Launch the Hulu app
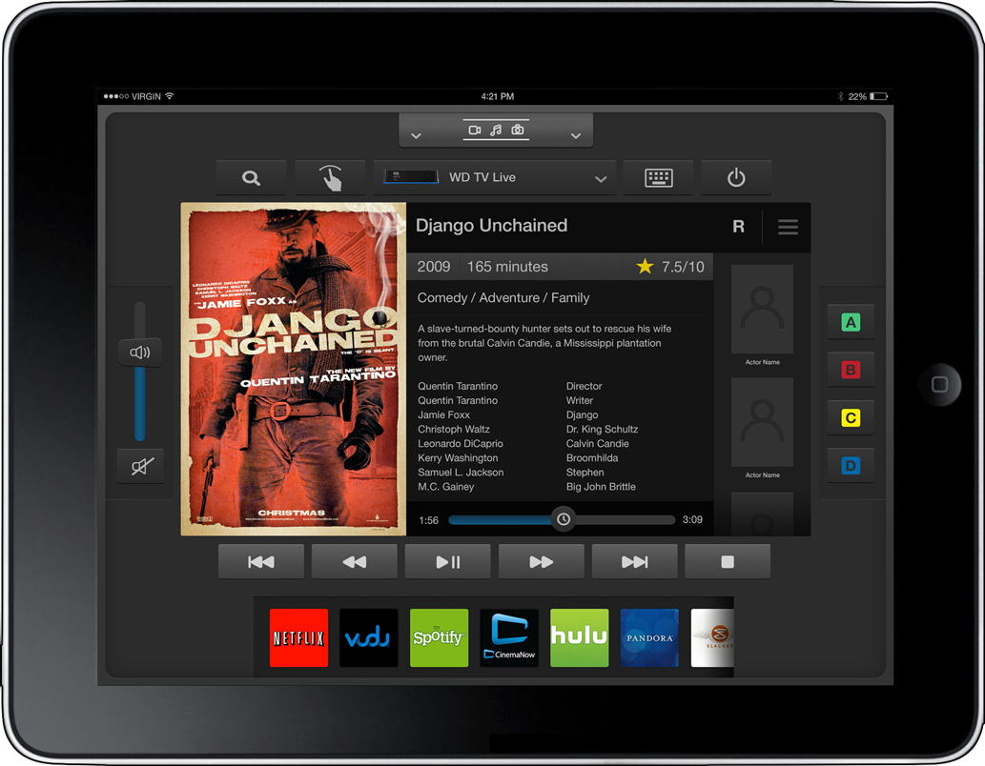The image size is (985, 766). pos(579,638)
